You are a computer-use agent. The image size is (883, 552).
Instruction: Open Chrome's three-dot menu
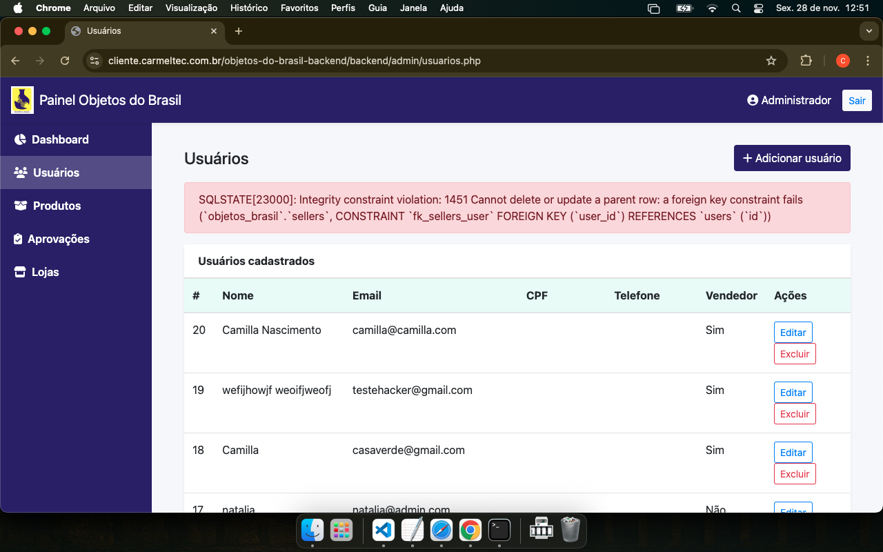click(868, 61)
